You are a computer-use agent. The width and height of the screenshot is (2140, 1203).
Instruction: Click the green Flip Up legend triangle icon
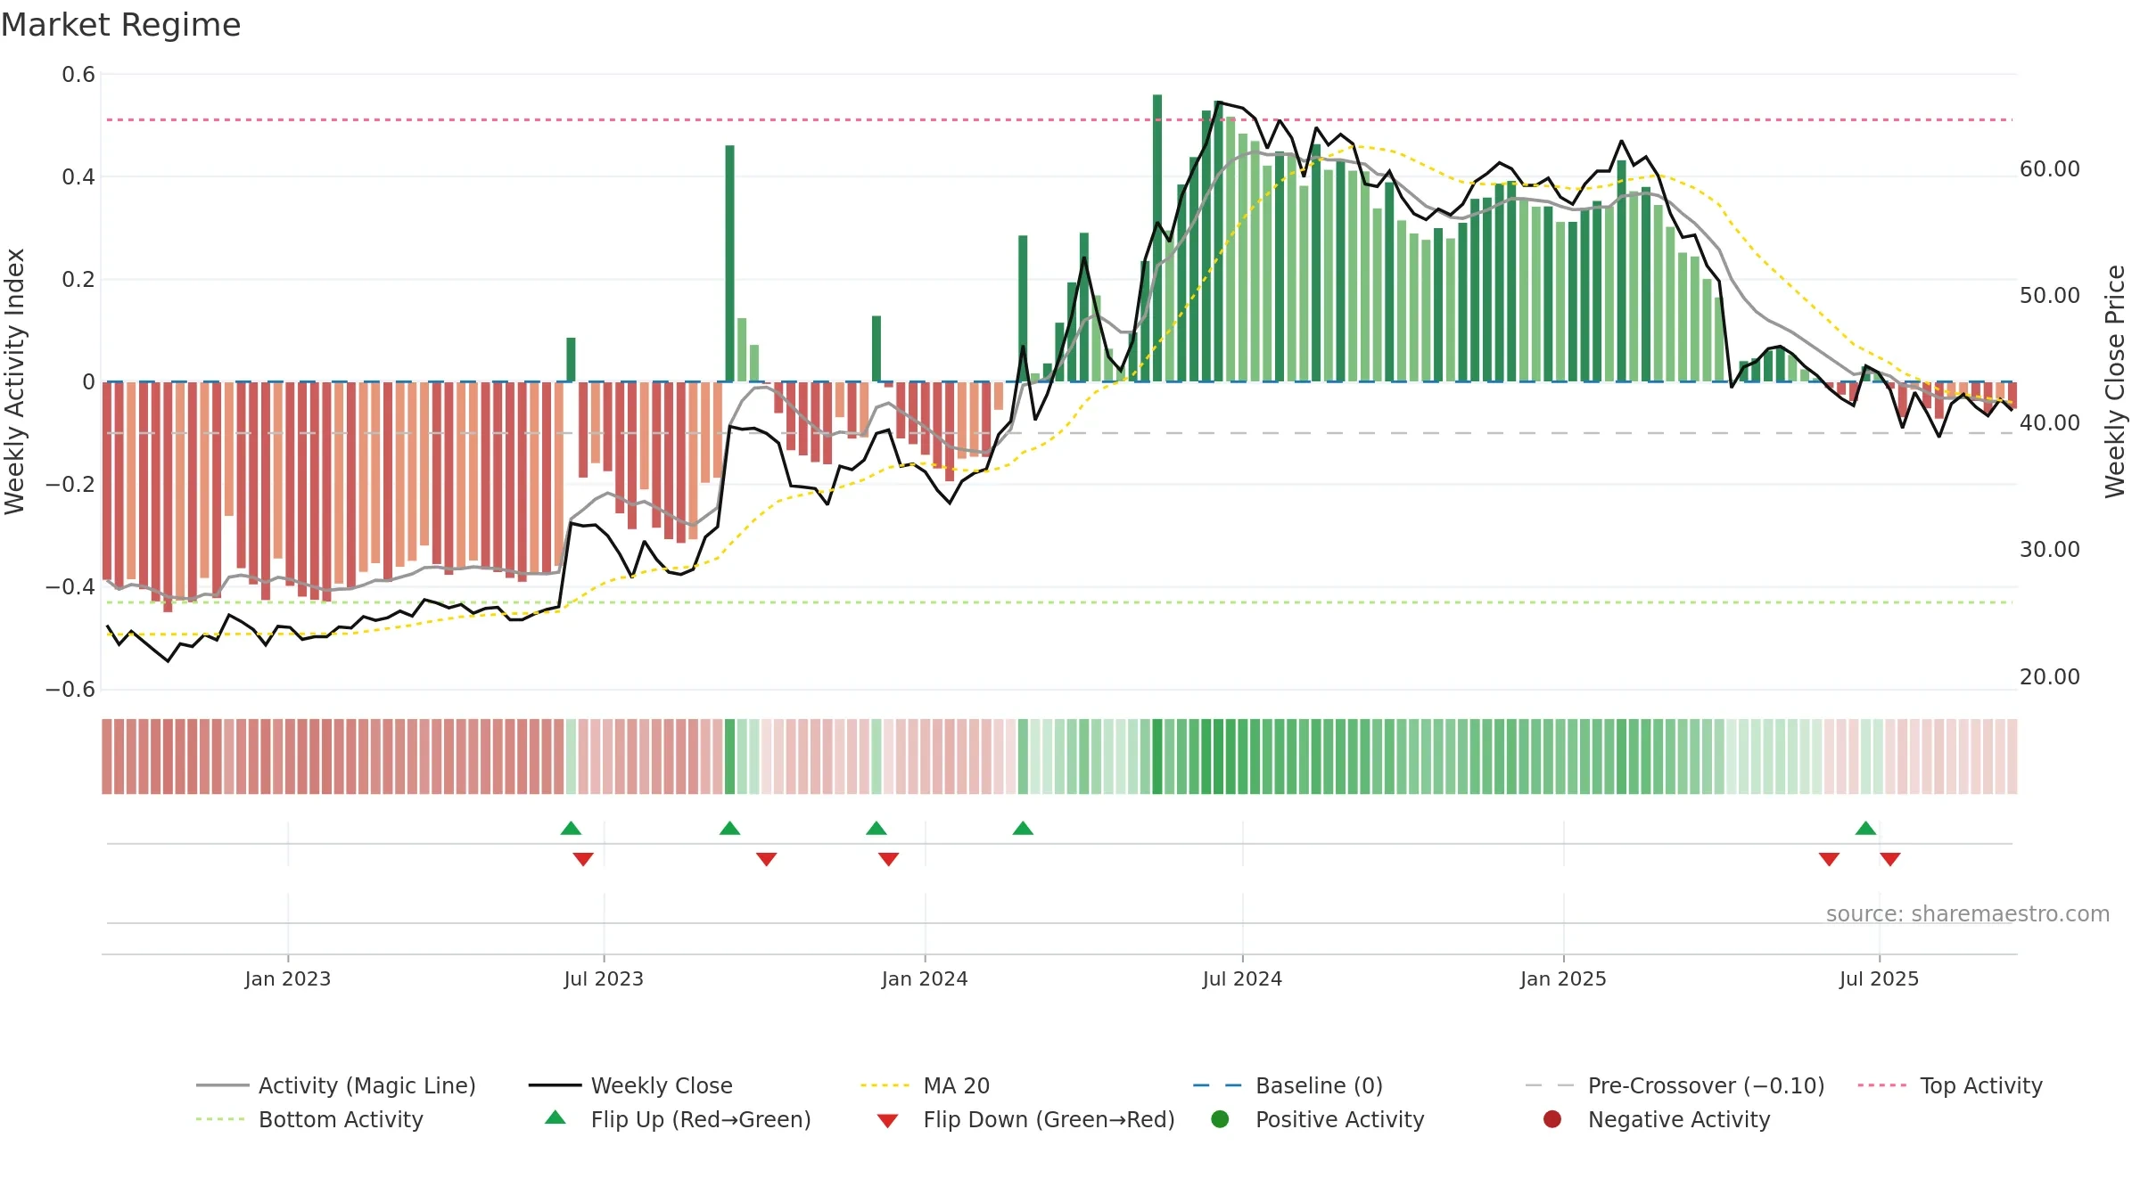[556, 1117]
